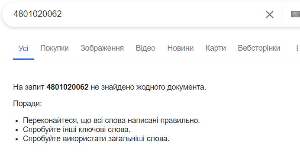Click into the search field containing 4801020062
The image size is (300, 165).
point(134,14)
